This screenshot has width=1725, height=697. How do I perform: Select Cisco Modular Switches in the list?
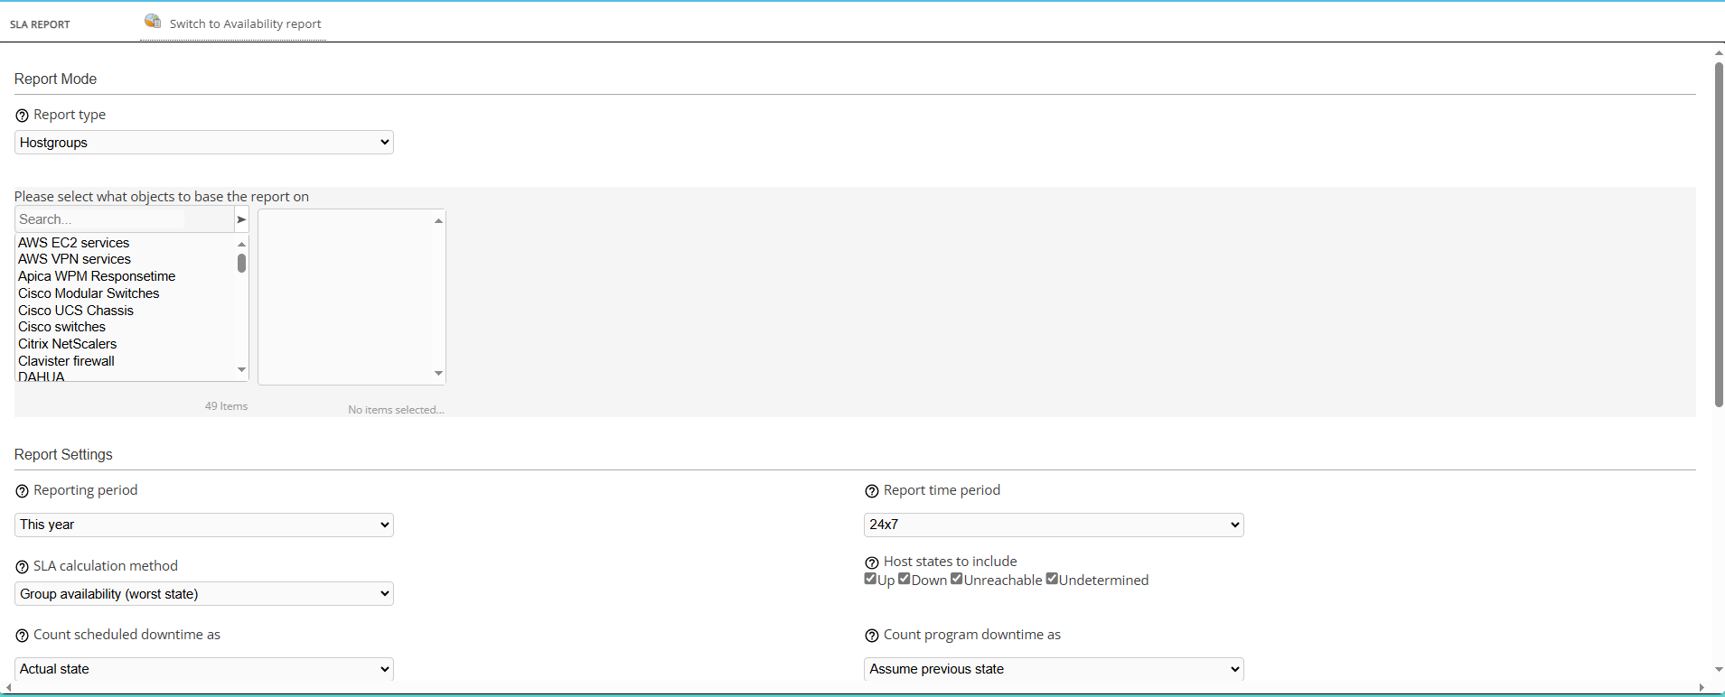pos(89,293)
